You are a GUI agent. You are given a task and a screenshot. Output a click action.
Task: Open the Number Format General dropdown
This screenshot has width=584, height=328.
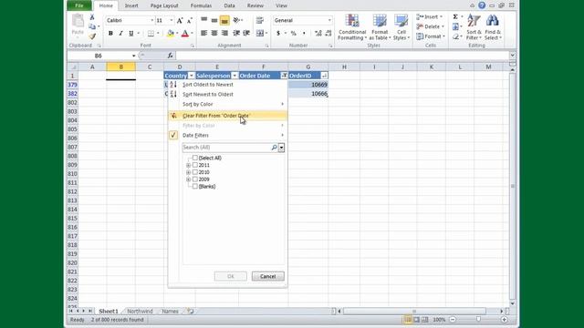click(329, 20)
